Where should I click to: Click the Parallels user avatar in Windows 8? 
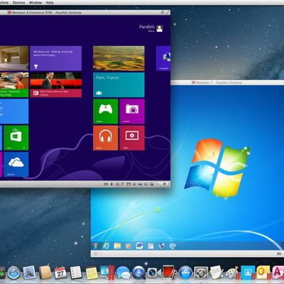pos(160,28)
